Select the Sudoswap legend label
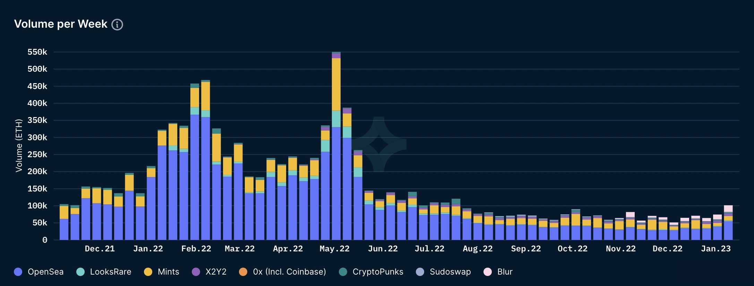This screenshot has height=286, width=754. [450, 272]
